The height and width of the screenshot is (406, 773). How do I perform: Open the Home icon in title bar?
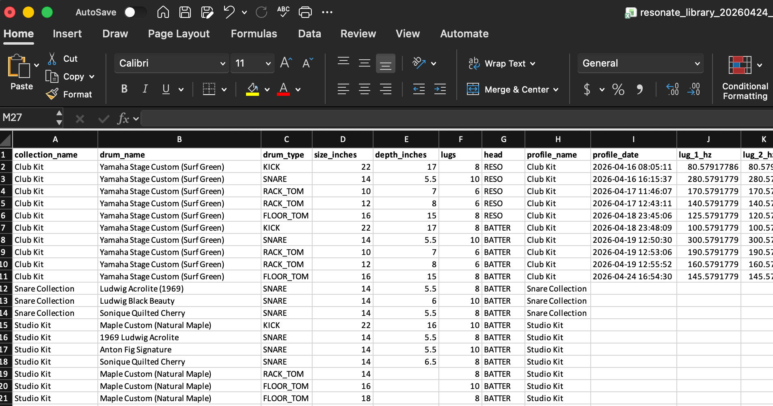click(163, 12)
